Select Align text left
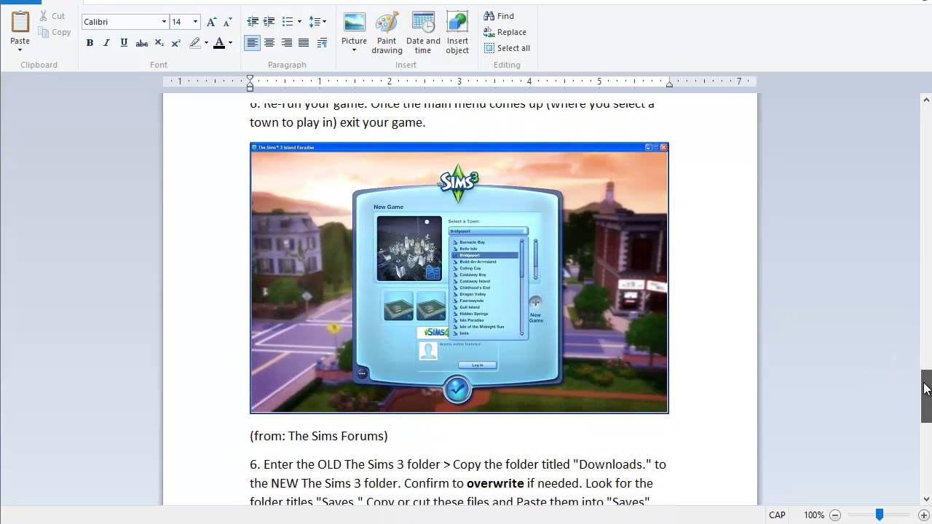This screenshot has height=524, width=932. 252,43
